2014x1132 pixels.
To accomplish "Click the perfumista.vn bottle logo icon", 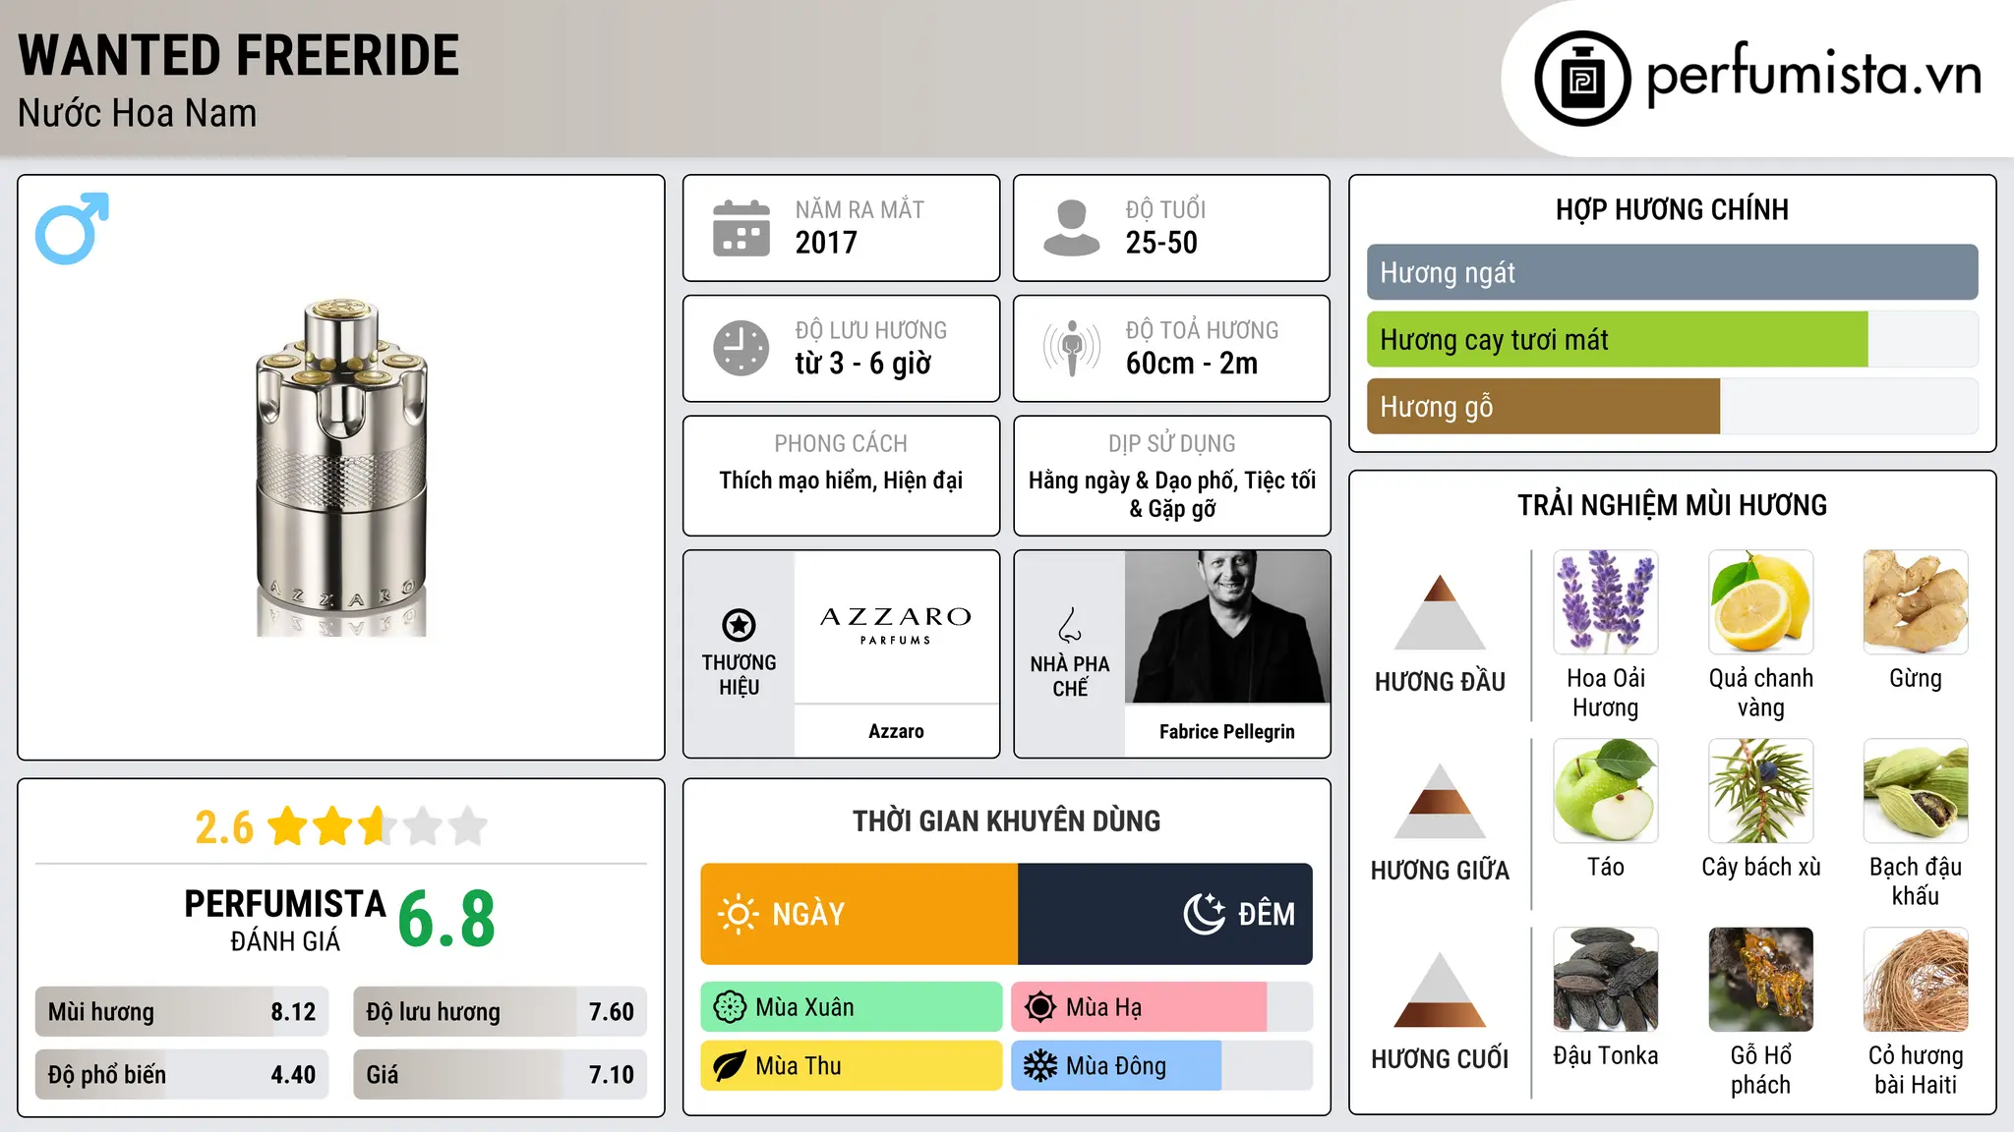I will [x=1582, y=79].
